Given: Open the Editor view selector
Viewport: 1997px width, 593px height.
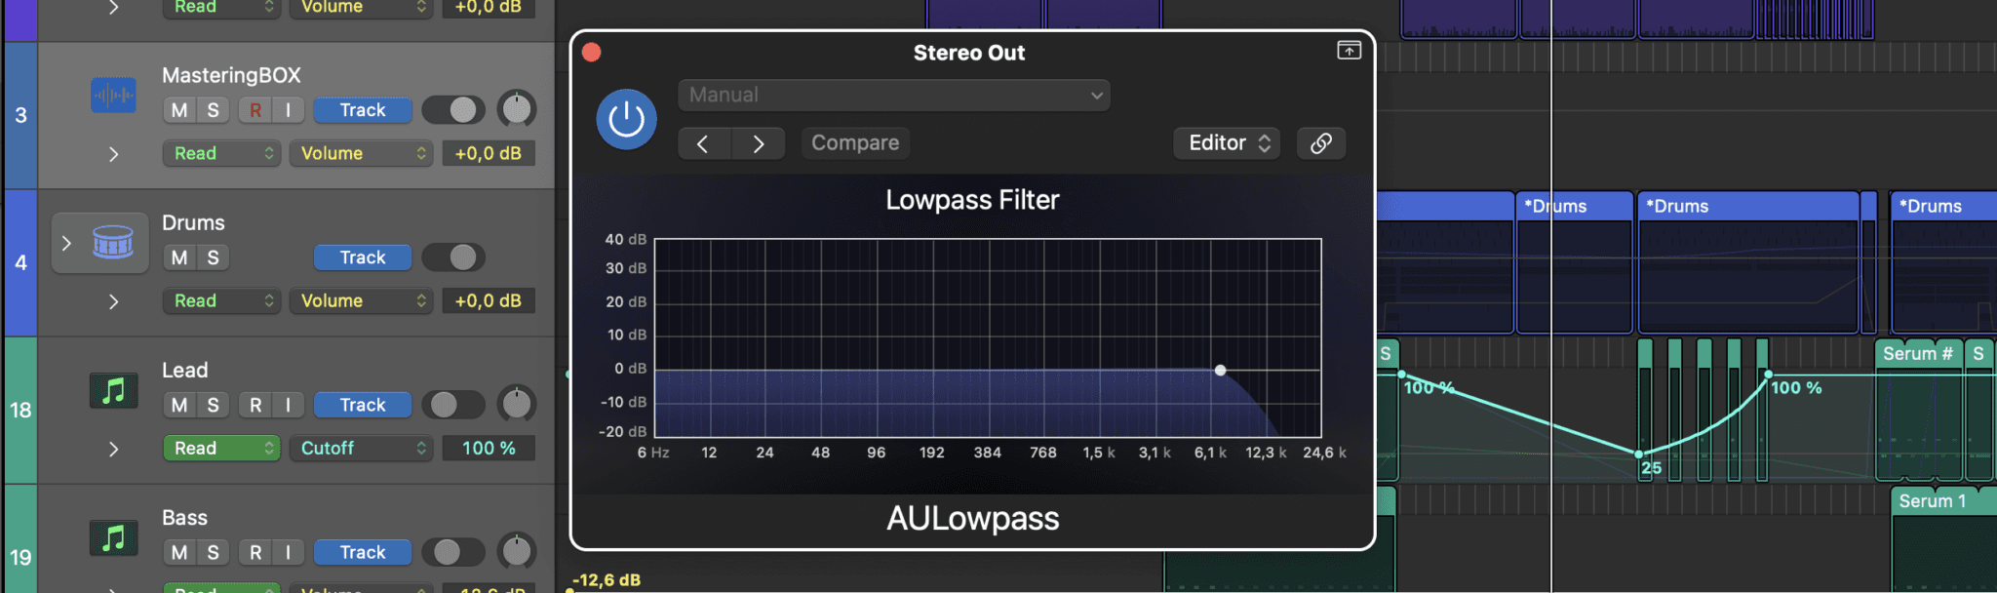Looking at the screenshot, I should 1227,143.
